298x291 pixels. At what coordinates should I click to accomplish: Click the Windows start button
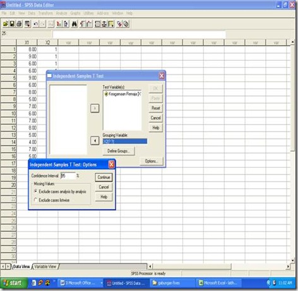point(14,283)
